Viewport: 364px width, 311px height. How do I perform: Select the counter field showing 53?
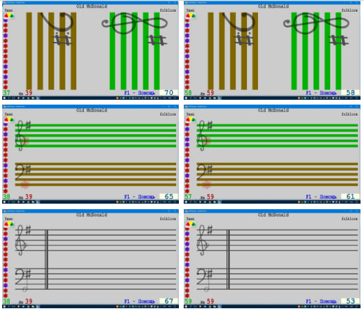coord(350,301)
